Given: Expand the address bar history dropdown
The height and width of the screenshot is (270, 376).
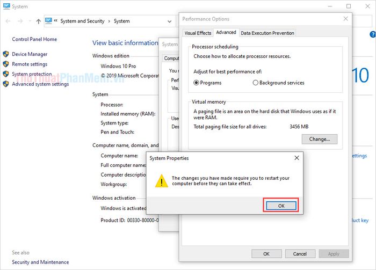Looking at the screenshot, I should click(170, 21).
